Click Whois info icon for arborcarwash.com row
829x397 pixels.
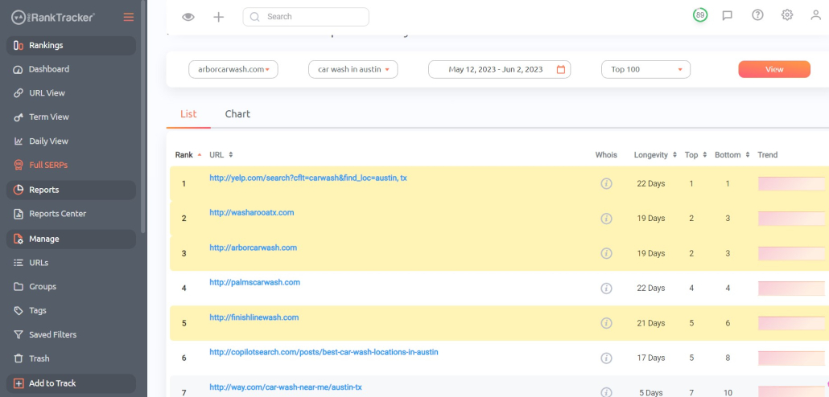(x=606, y=253)
